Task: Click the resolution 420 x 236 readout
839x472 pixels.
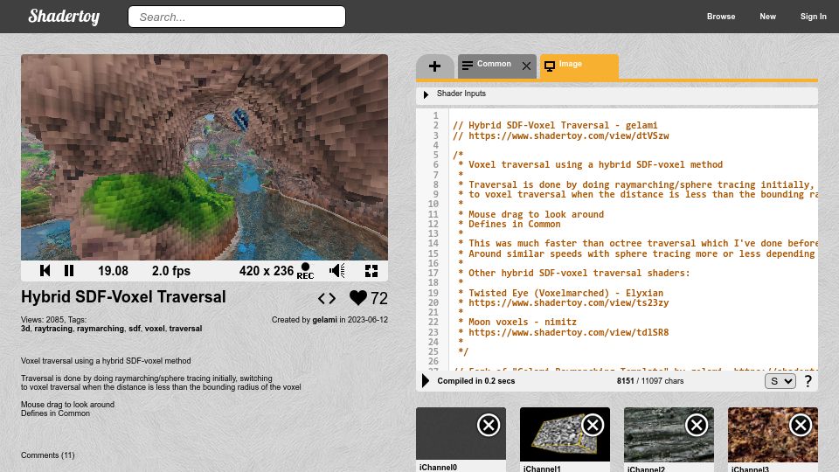Action: [267, 271]
